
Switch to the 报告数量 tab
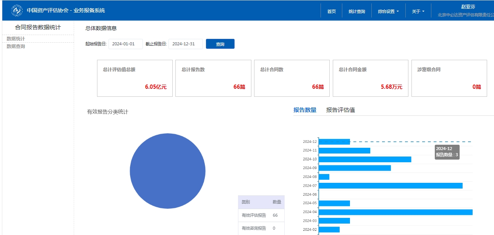[x=305, y=110]
